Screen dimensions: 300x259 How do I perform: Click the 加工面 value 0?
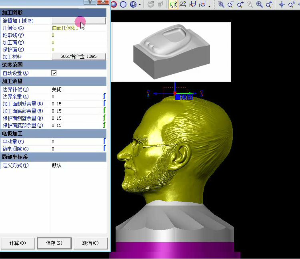(53, 42)
